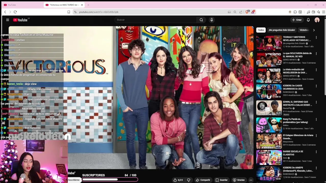The image size is (326, 183).
Task: Open the Brave Shields lion icon
Action: point(247,12)
